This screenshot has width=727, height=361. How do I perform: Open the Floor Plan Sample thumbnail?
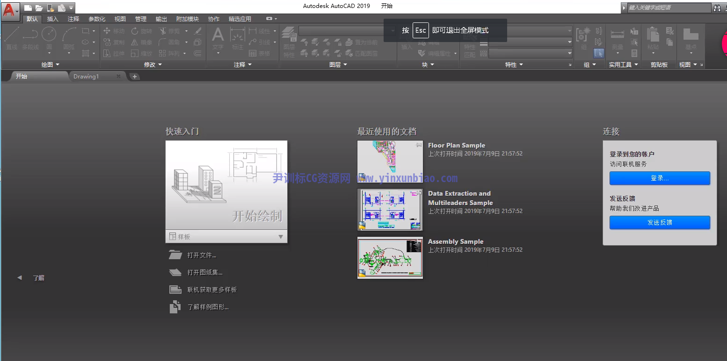click(390, 163)
